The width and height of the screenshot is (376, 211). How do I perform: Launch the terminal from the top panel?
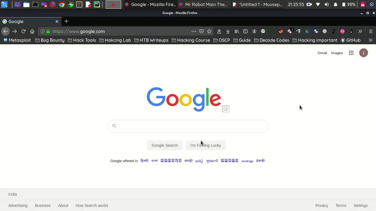coord(35,4)
